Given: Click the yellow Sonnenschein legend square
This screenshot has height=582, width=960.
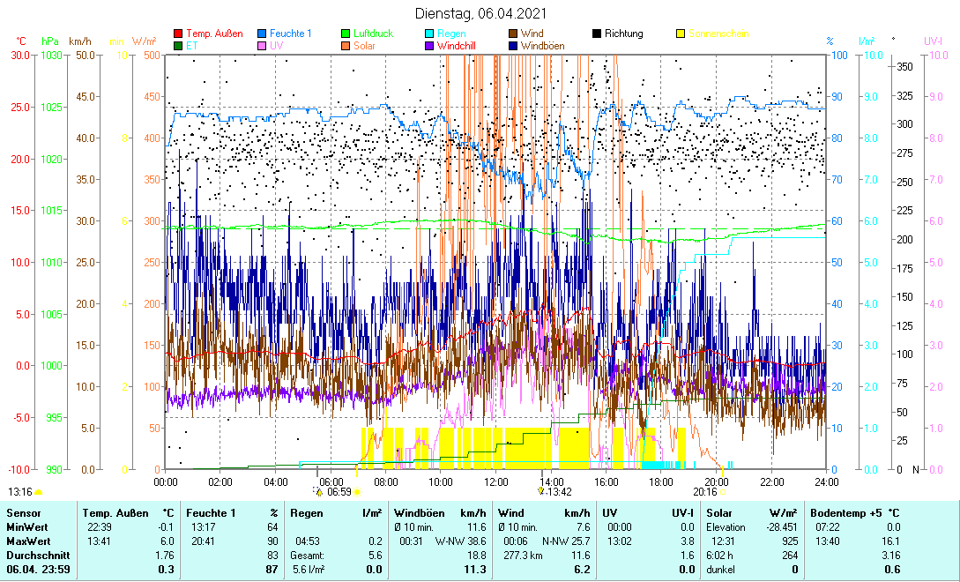Looking at the screenshot, I should click(x=681, y=34).
